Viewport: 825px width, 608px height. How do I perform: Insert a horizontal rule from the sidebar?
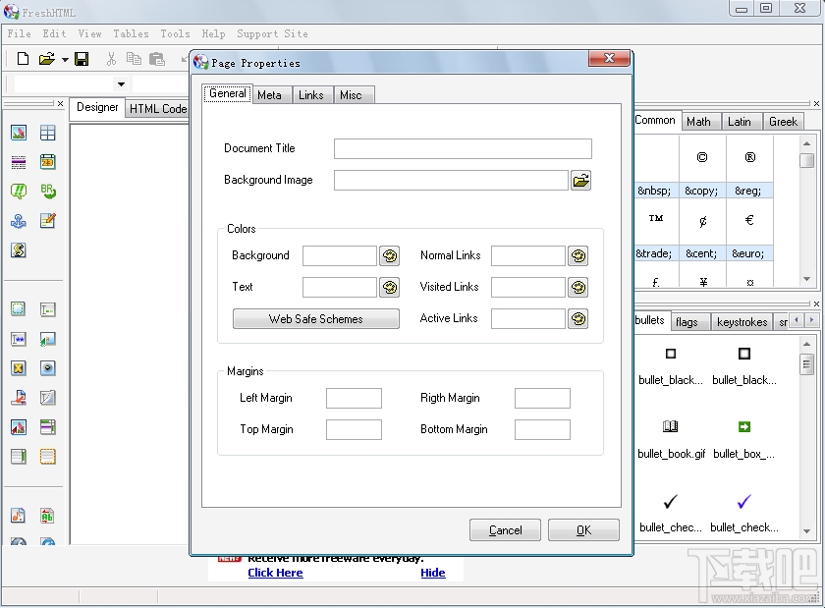(x=20, y=162)
